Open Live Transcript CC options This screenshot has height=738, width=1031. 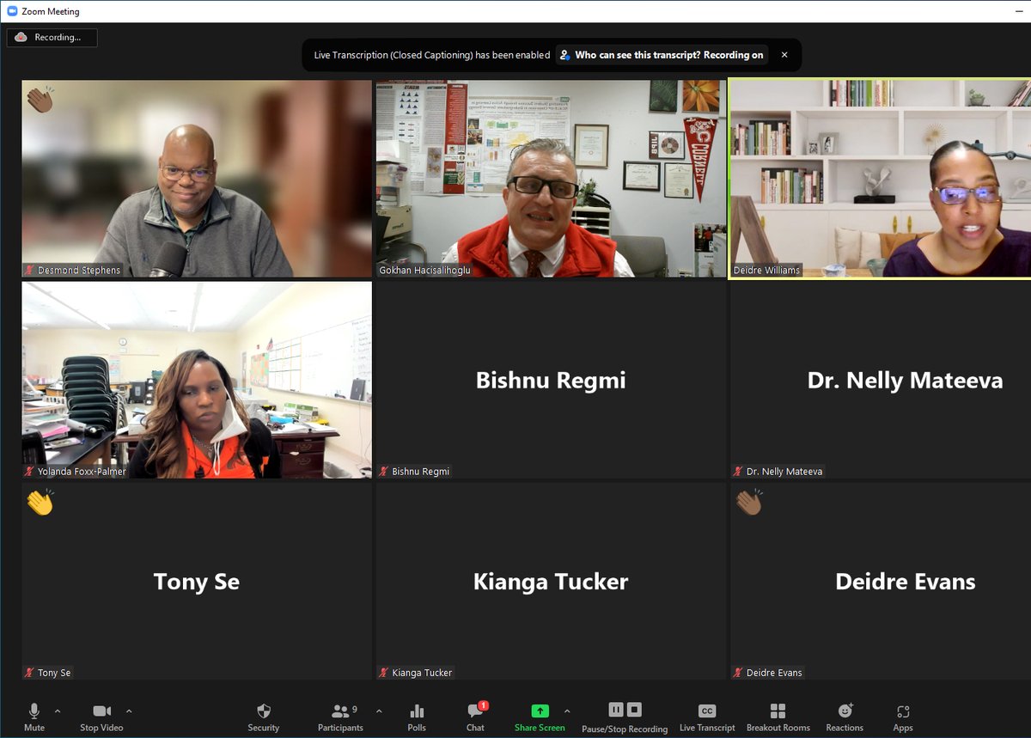click(707, 717)
